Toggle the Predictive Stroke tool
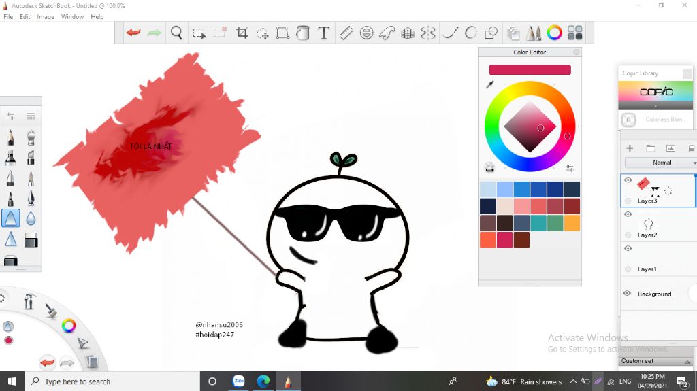Viewport: 697px width, 391px height. click(x=470, y=33)
